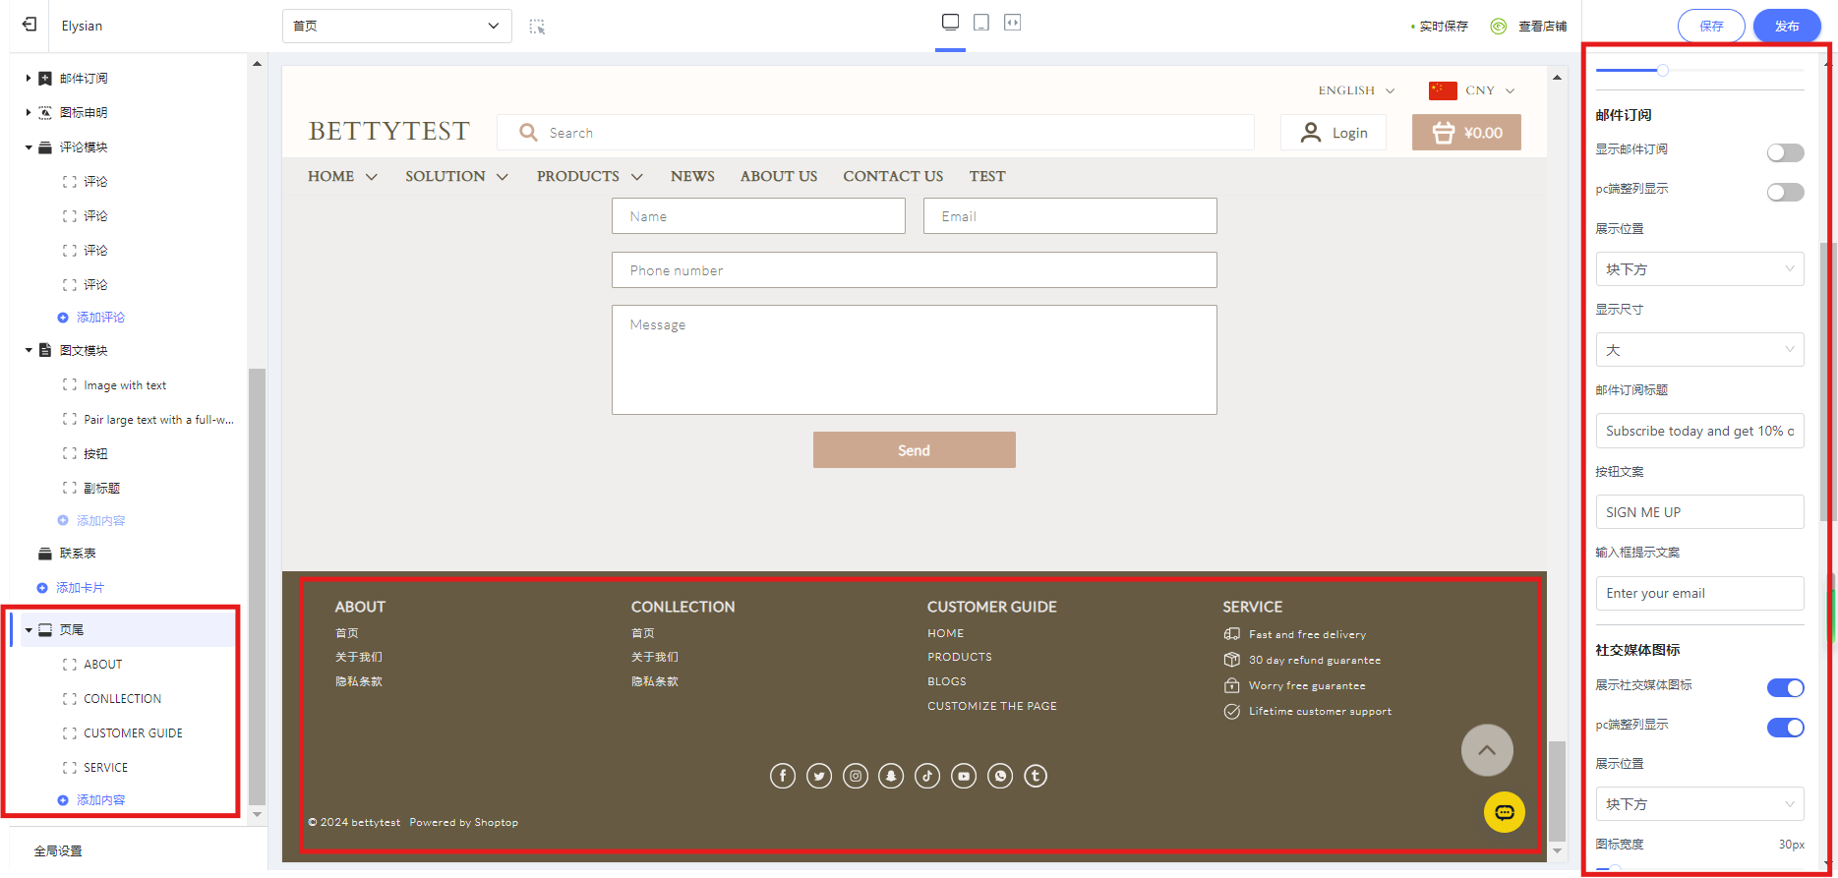Click the scroll-to-top arrow button
Screen dimensions: 1838x878
coord(1486,750)
